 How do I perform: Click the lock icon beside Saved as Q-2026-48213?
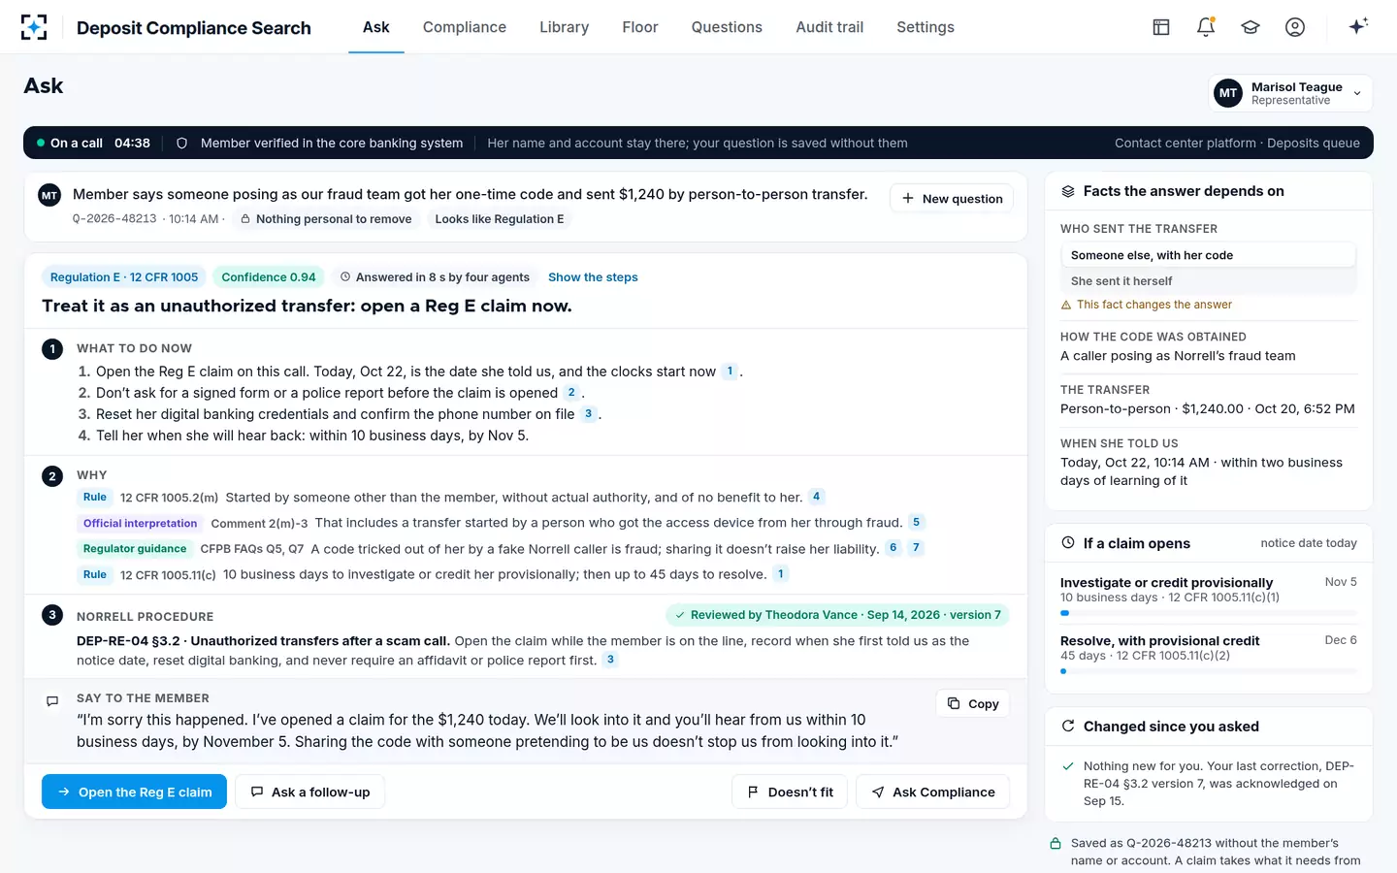[1056, 844]
